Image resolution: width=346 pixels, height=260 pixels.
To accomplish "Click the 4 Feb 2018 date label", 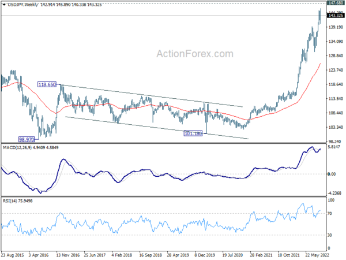I will [x=122, y=255].
